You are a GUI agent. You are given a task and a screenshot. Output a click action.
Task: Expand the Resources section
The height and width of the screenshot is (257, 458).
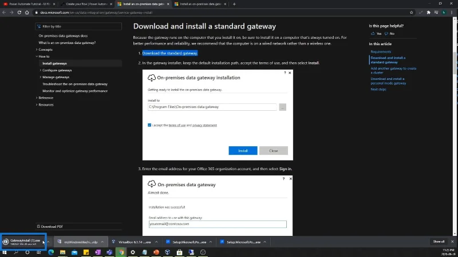[x=37, y=105]
